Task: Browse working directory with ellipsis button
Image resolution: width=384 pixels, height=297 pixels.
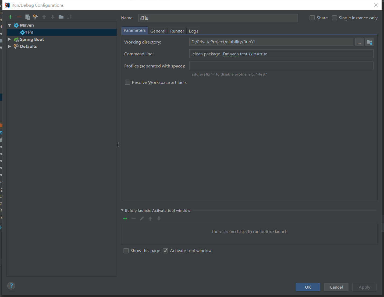Action: click(x=359, y=42)
